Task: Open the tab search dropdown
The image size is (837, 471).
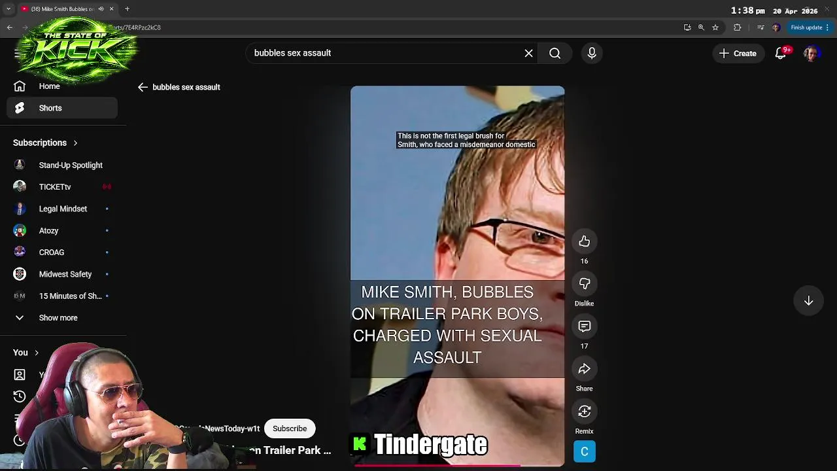Action: 9,9
